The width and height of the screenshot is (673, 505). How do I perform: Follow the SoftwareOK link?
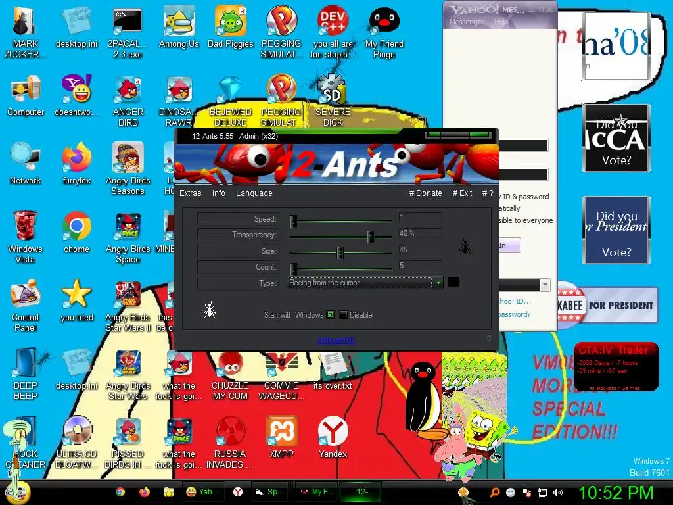coord(336,340)
